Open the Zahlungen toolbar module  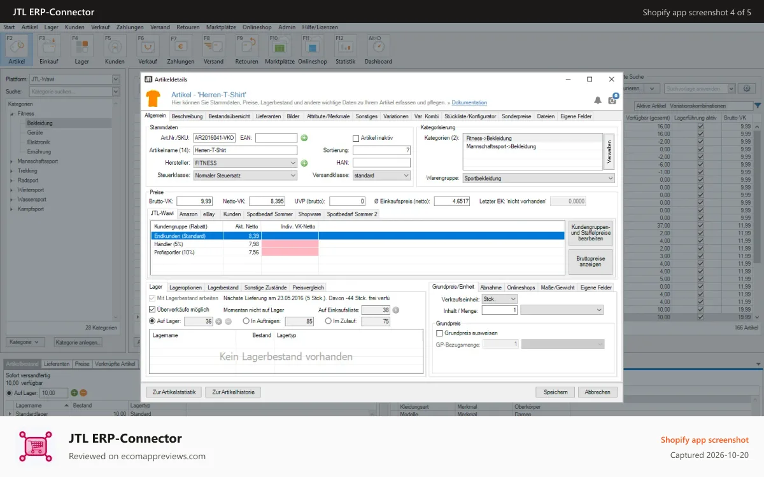181,50
